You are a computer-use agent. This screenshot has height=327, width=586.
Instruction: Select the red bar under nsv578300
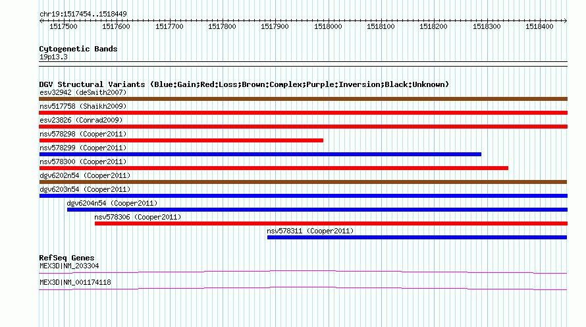click(273, 168)
